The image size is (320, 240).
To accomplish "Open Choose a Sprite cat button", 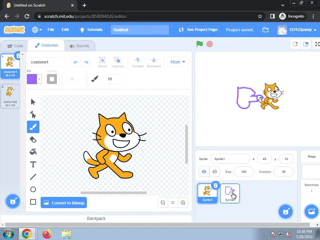I will (x=286, y=212).
